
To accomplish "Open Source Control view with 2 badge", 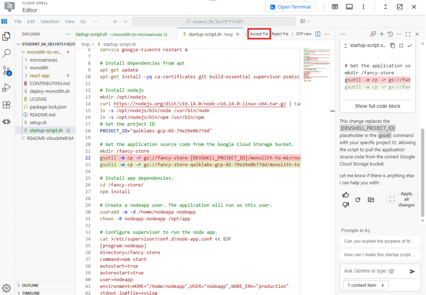I will click(x=7, y=71).
